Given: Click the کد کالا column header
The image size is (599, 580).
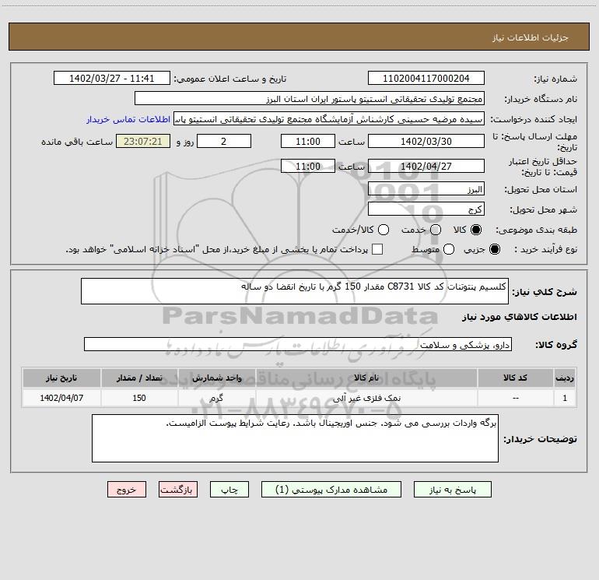Looking at the screenshot, I should (515, 378).
